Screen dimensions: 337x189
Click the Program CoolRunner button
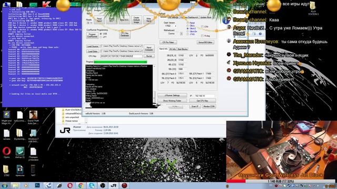pyautogui.click(x=93, y=35)
